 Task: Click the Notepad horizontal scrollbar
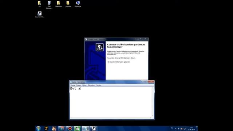coord(111,118)
